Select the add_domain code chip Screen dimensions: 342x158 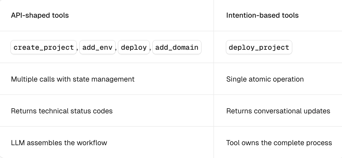pos(177,47)
